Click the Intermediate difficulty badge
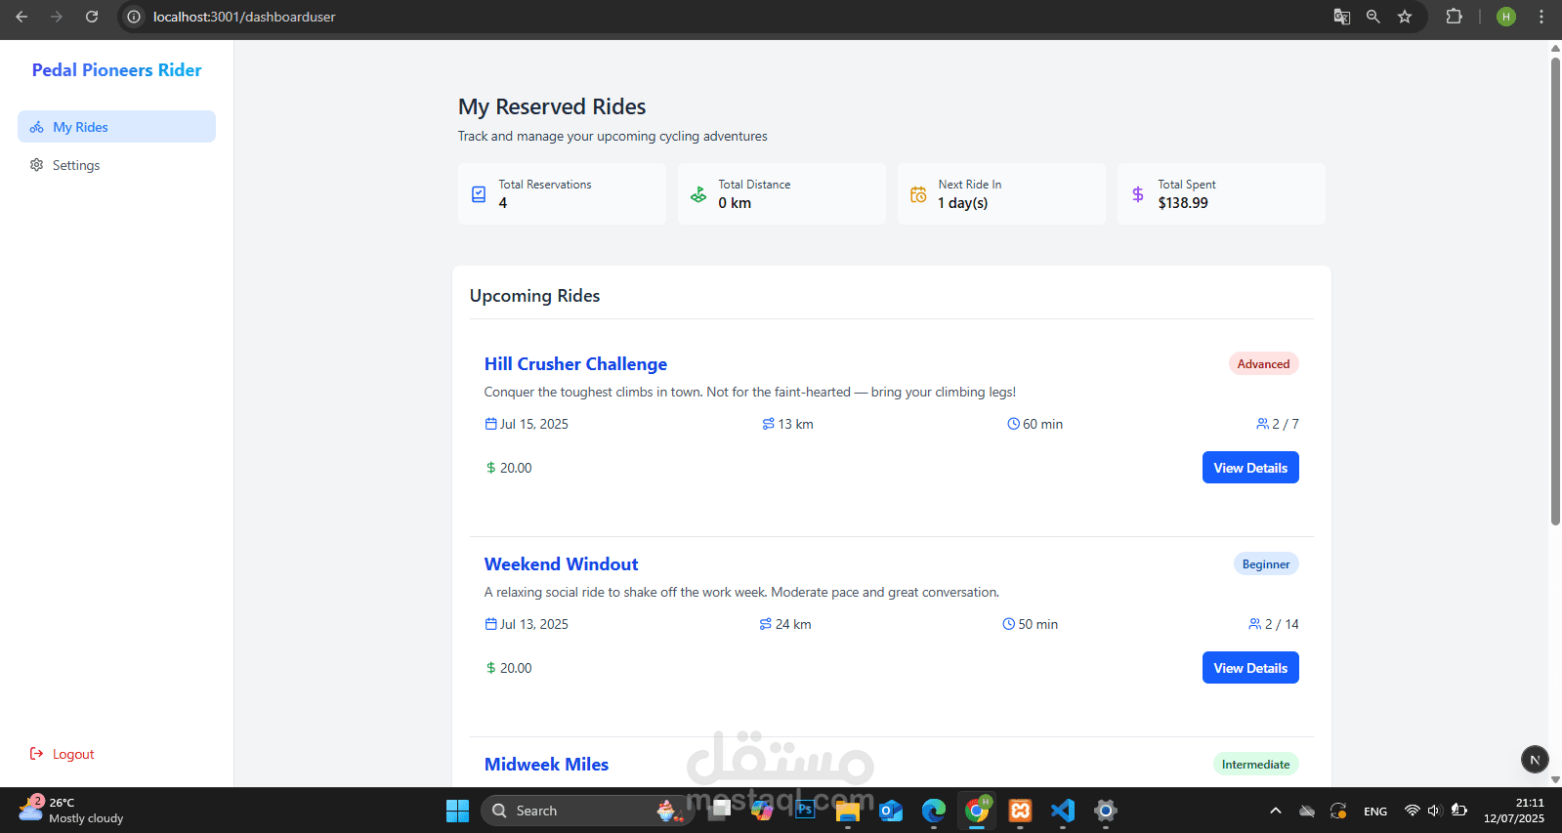This screenshot has height=833, width=1562. [x=1255, y=765]
